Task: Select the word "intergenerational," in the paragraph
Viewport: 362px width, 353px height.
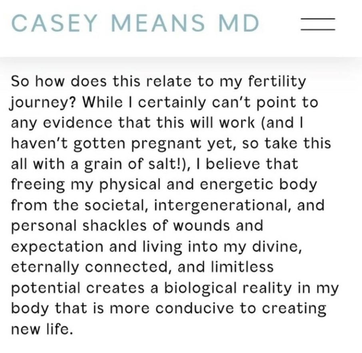Action: (223, 206)
